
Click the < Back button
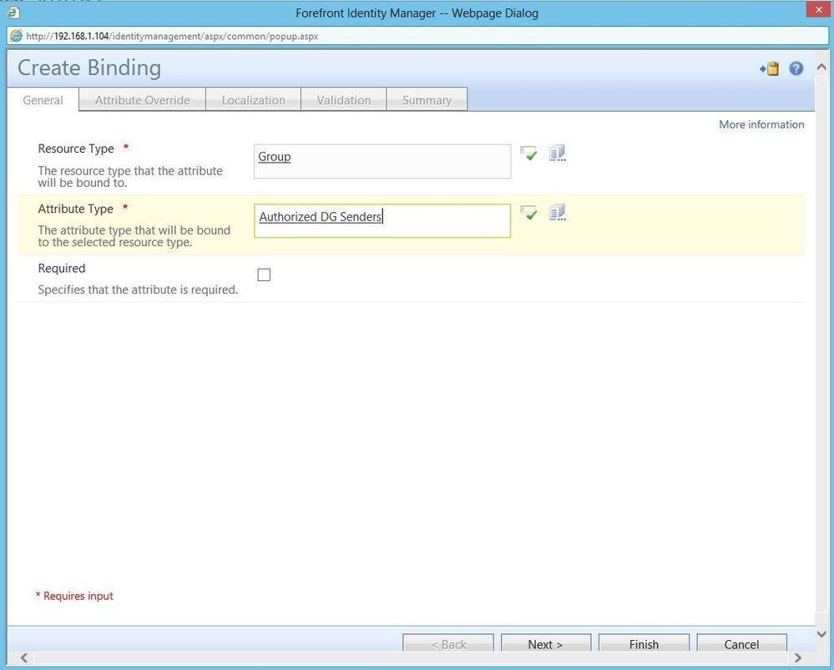[x=448, y=643]
